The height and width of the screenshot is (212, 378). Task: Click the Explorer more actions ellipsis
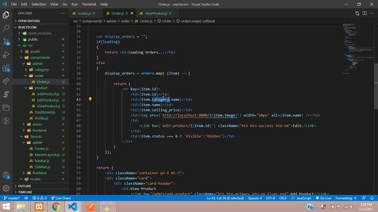tap(63, 13)
